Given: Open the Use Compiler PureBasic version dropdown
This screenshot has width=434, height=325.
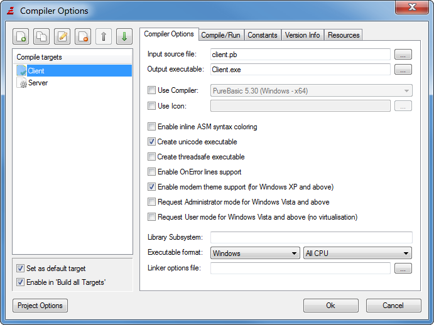Looking at the screenshot, I should (311, 91).
